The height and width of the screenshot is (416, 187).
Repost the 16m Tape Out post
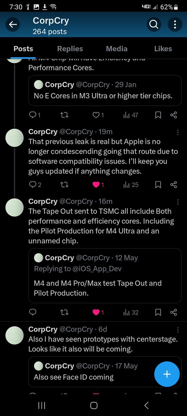coord(64,312)
